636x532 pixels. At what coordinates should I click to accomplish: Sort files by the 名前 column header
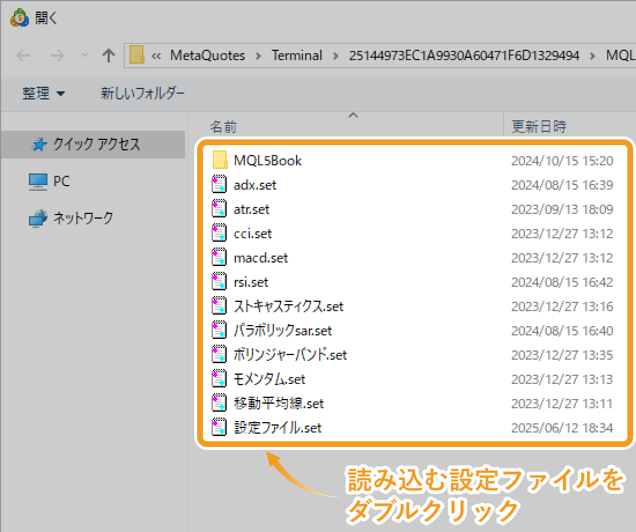click(x=224, y=126)
